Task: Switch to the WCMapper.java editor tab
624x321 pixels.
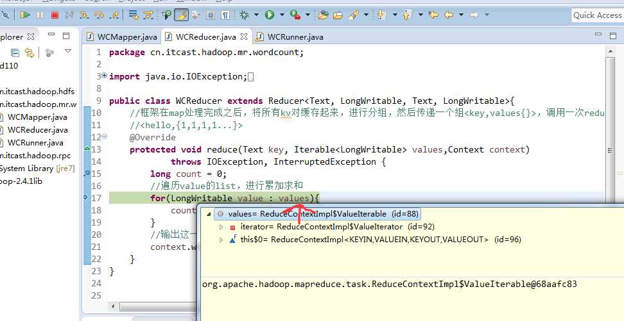Action: [122, 37]
